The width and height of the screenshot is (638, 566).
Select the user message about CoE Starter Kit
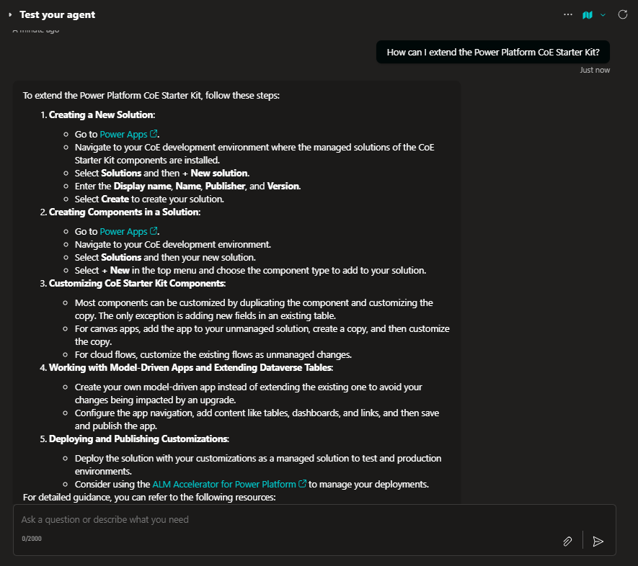[493, 52]
